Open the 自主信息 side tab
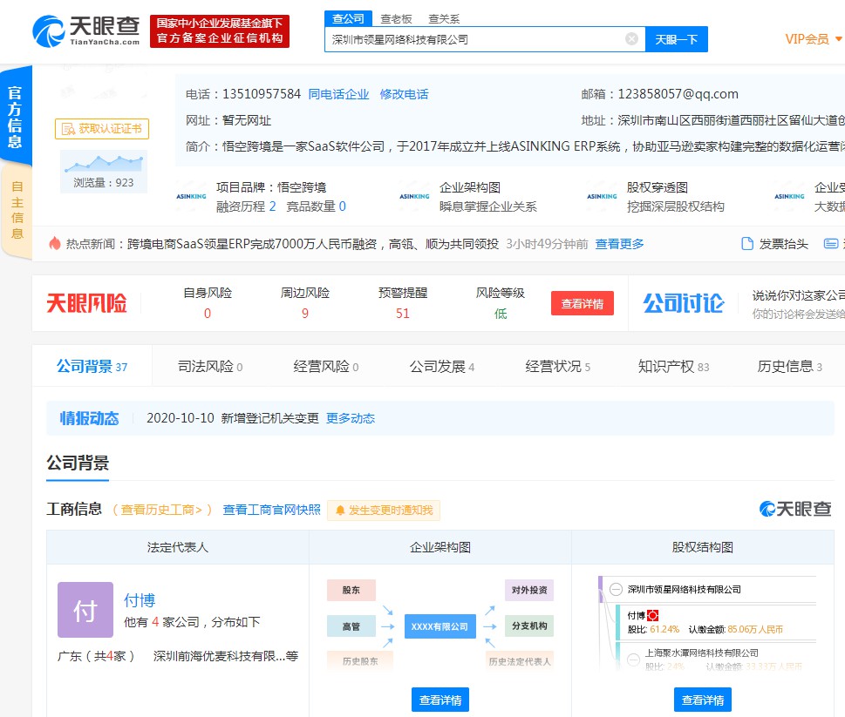 click(17, 211)
